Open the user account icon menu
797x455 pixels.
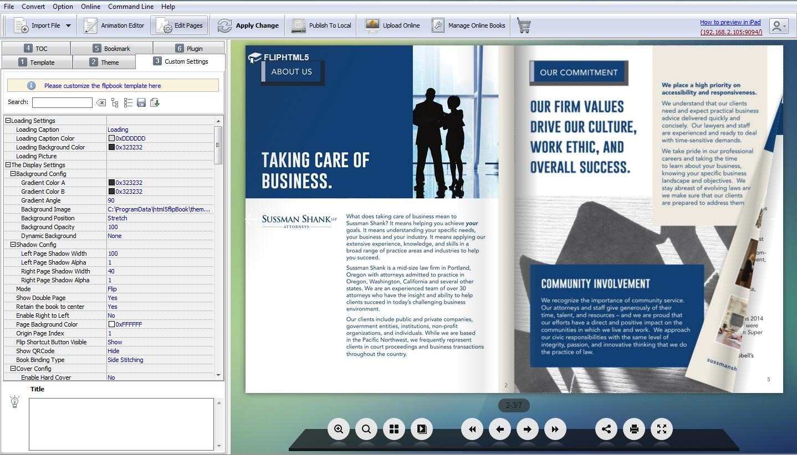(779, 25)
